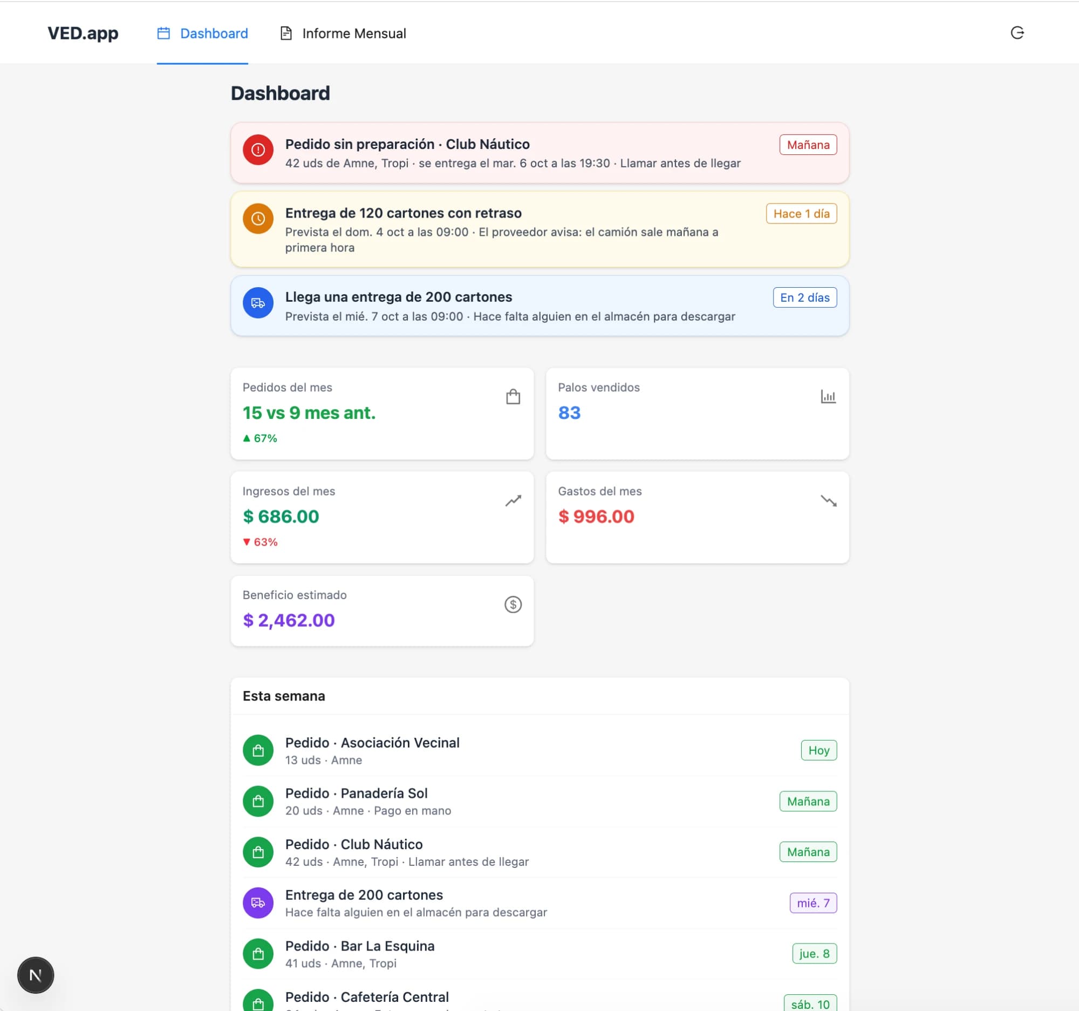
Task: Click the $ 2,462.00 estimated profit value
Action: 289,621
